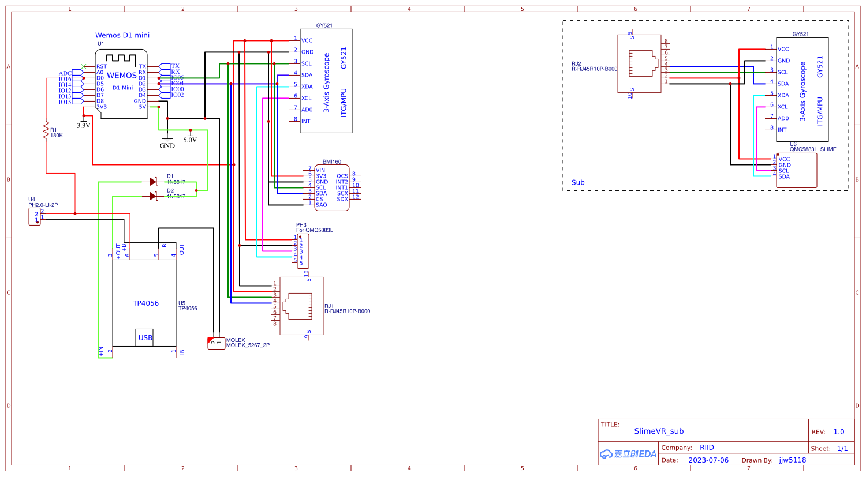Select the RJ1 RJ45 connector symbol
The width and height of the screenshot is (866, 477).
pyautogui.click(x=301, y=306)
